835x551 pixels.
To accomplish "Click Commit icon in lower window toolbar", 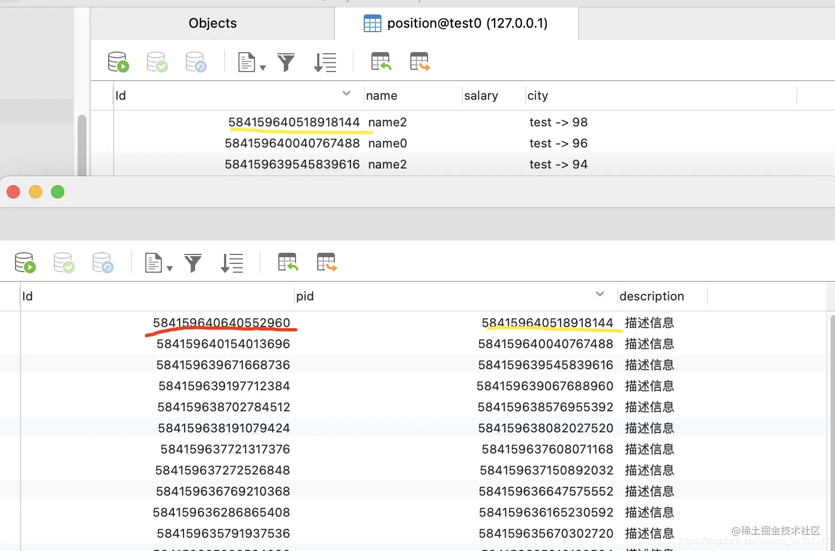I will click(x=64, y=263).
